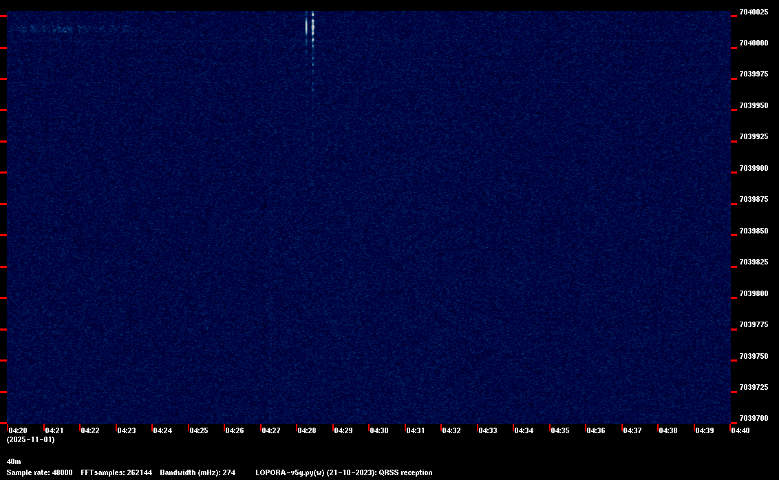This screenshot has height=480, width=779.
Task: Click the 7039750 frequency label
Action: pos(754,356)
